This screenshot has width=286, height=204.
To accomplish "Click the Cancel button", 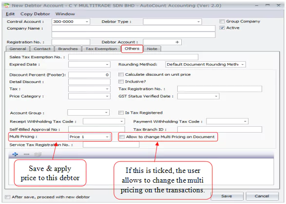I will click(262, 196).
